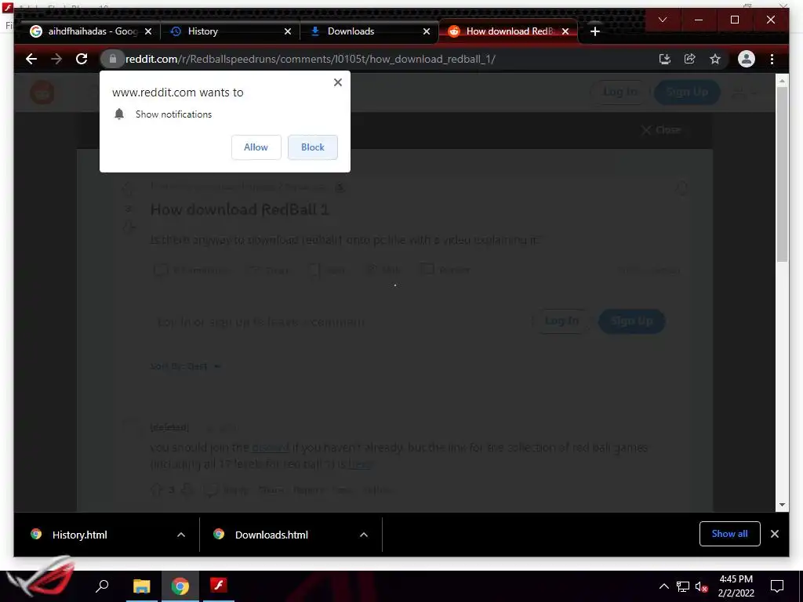Close the History tab
Screen dimensions: 803x602
point(288,31)
